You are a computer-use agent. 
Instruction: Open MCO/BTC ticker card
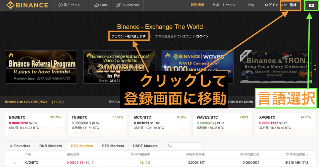pyautogui.click(x=160, y=124)
